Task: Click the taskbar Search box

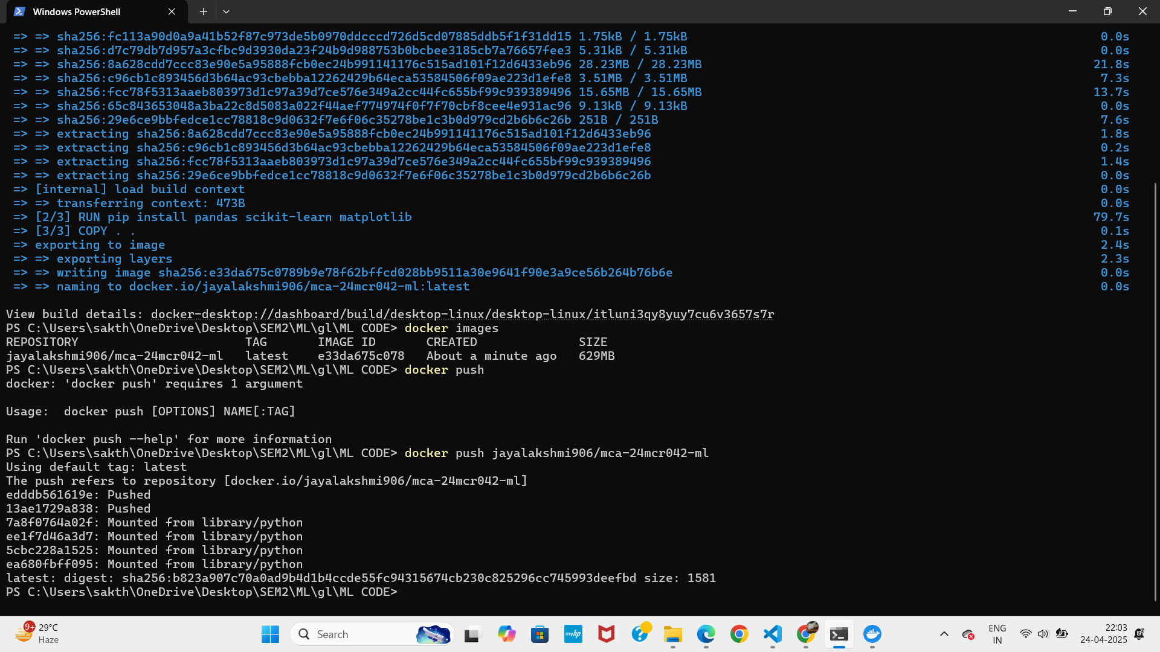Action: tap(372, 634)
